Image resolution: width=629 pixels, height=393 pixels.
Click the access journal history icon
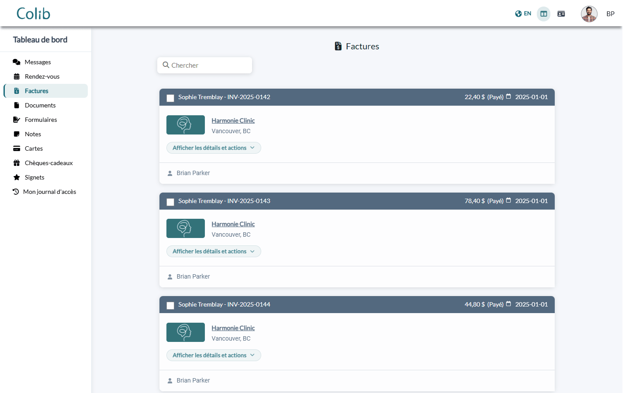tap(16, 192)
